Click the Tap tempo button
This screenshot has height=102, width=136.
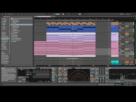tap(5, 14)
